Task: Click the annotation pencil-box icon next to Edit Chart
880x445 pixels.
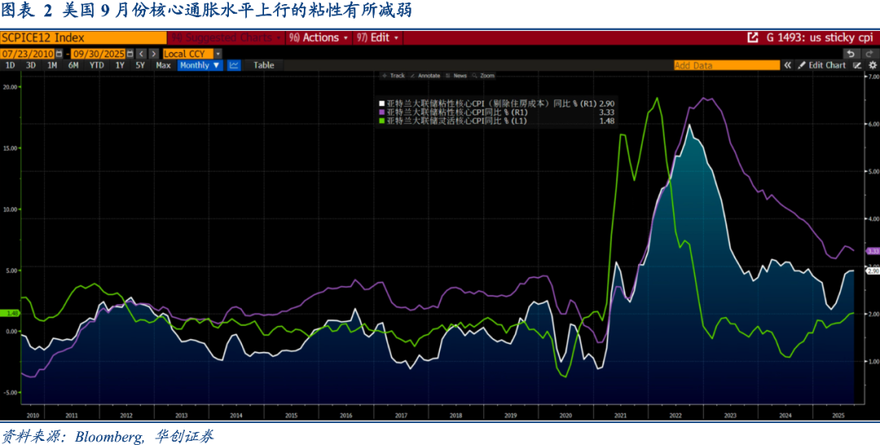Action: 857,65
